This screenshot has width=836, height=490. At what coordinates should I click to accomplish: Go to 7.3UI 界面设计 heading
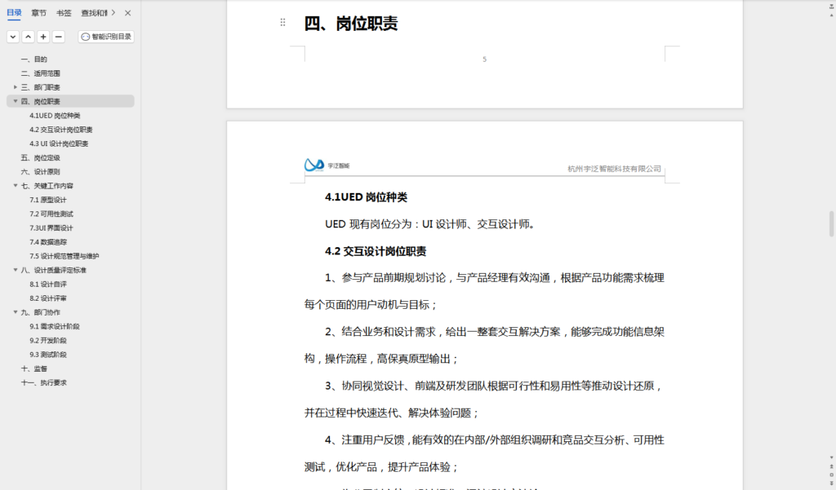pos(51,228)
